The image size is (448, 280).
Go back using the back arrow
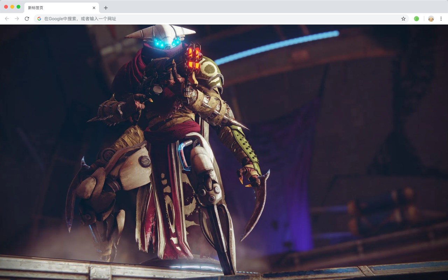pos(7,19)
